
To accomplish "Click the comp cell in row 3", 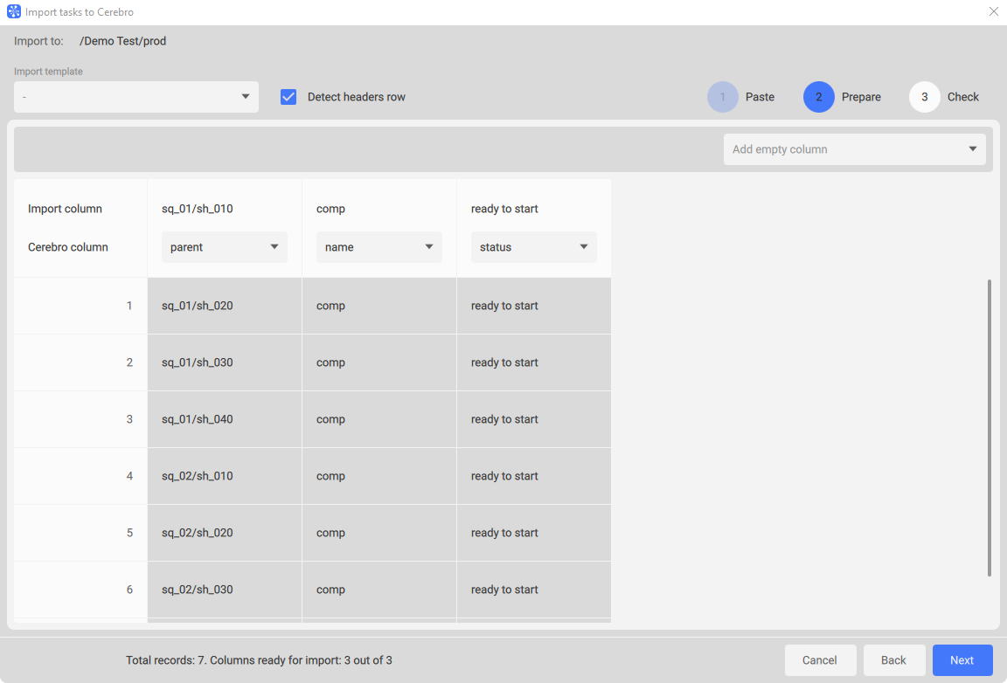I will pos(330,419).
